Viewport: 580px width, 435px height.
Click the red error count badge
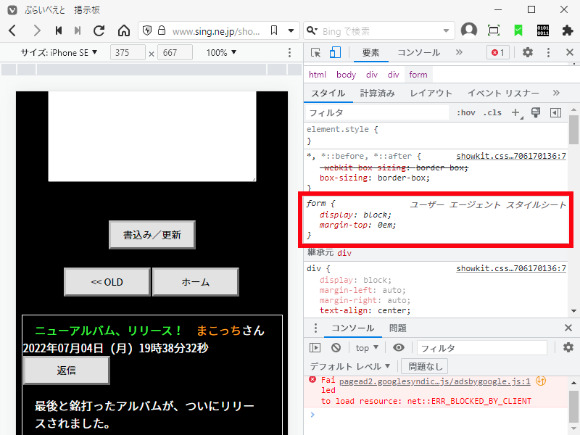(498, 52)
